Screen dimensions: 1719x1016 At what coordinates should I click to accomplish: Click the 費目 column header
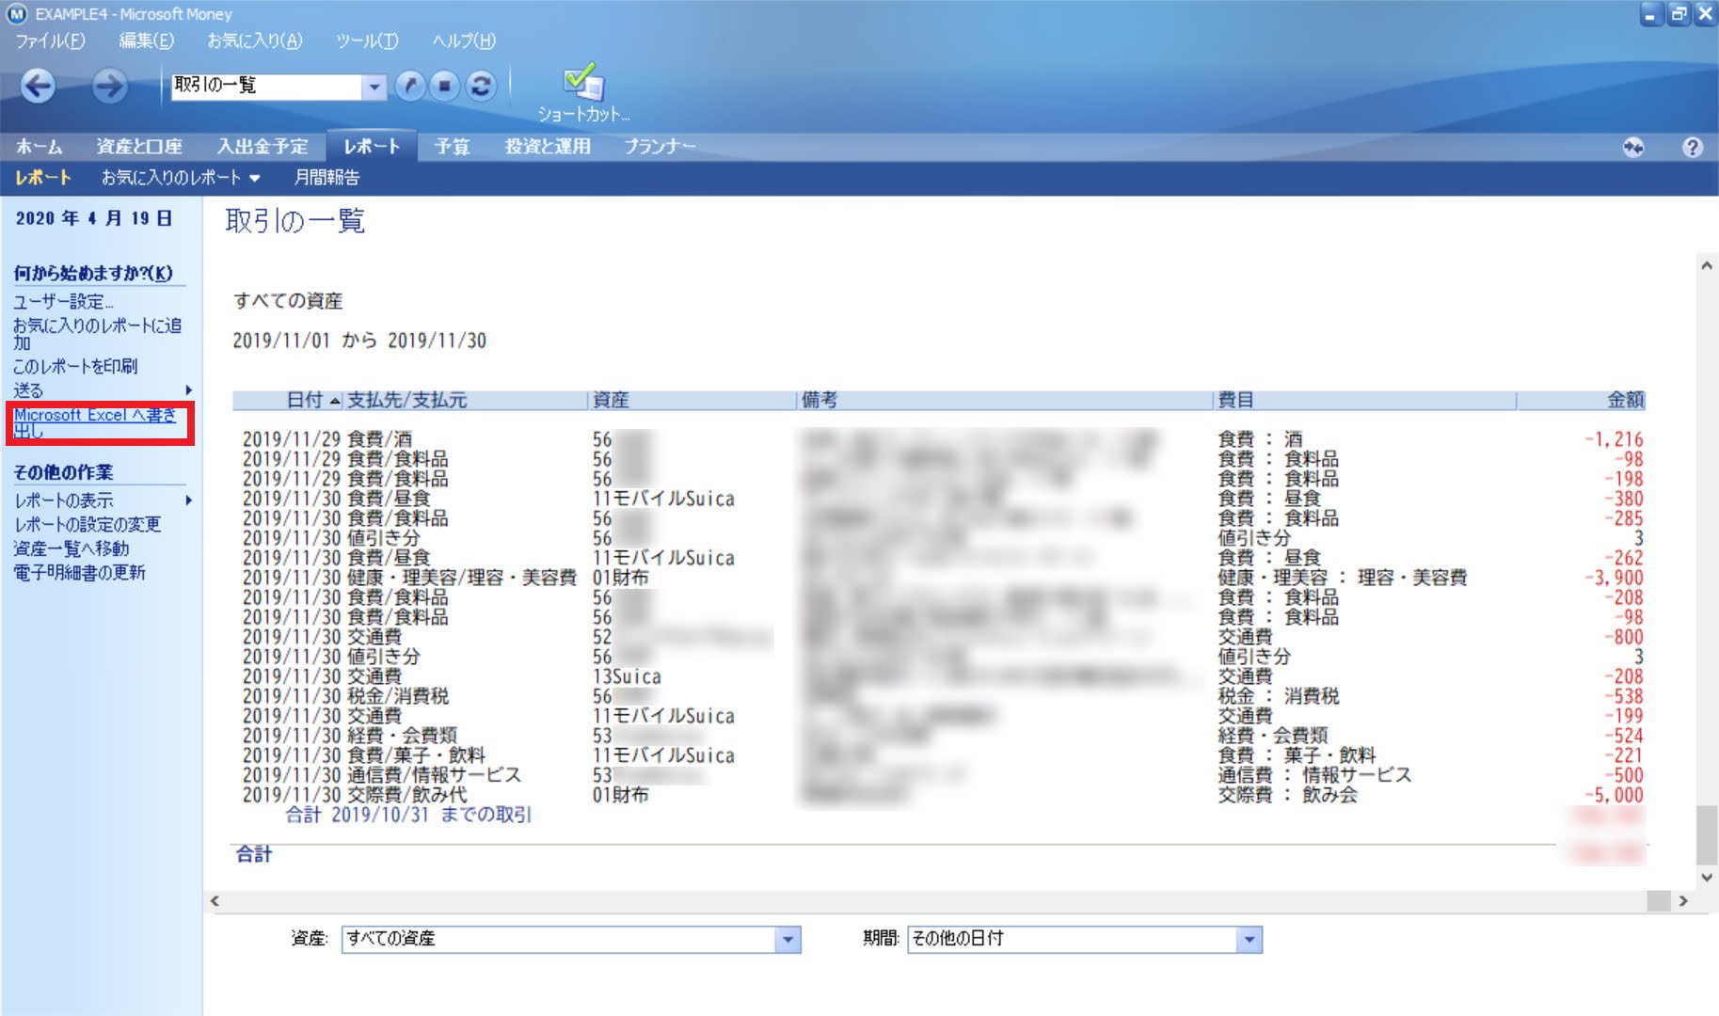coord(1235,400)
